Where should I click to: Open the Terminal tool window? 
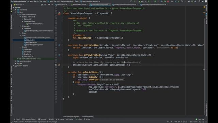[x=42, y=119]
